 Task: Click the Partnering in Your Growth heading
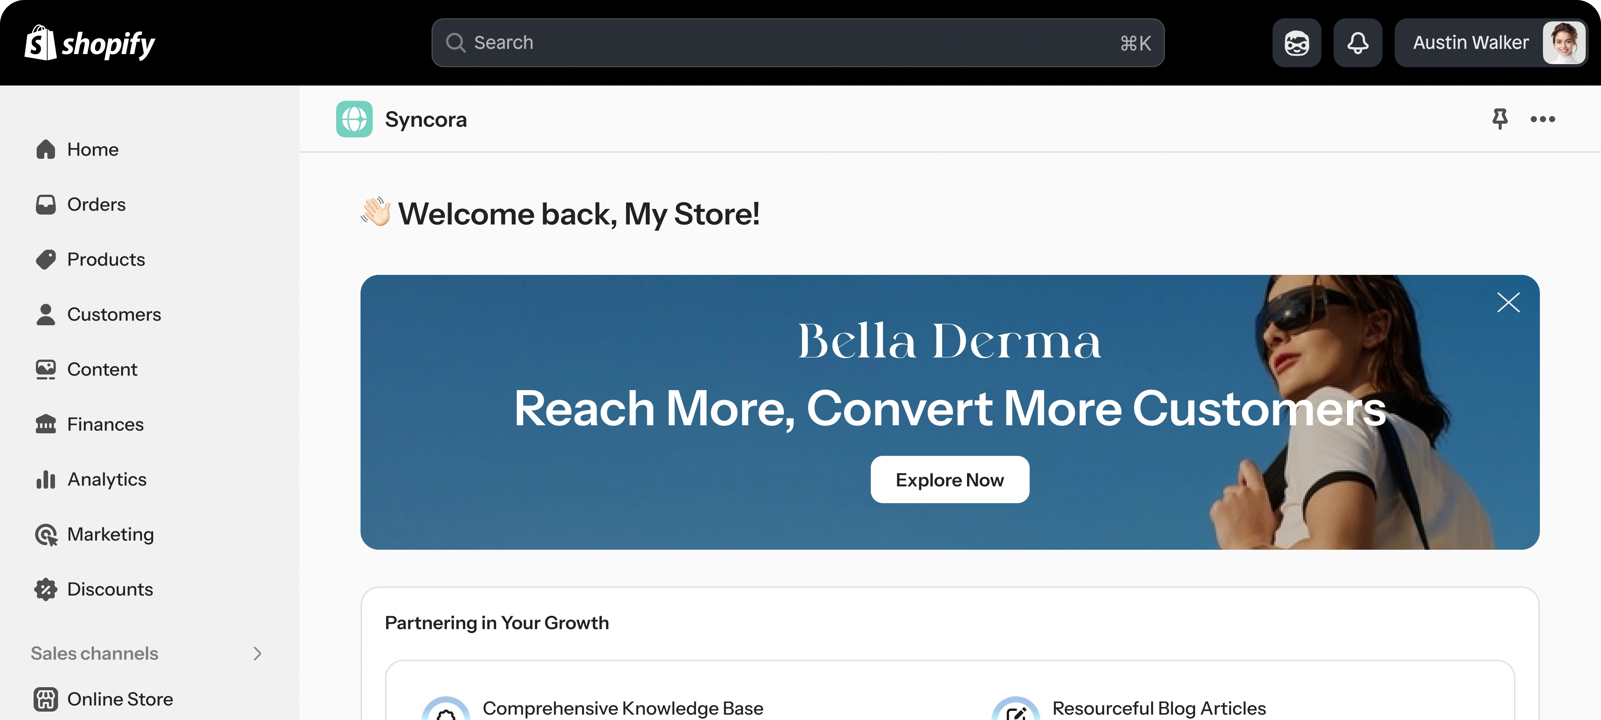click(496, 623)
